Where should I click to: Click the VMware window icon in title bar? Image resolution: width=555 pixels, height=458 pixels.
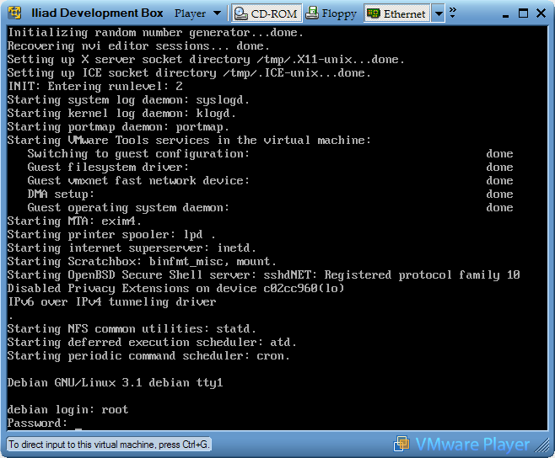click(x=14, y=13)
